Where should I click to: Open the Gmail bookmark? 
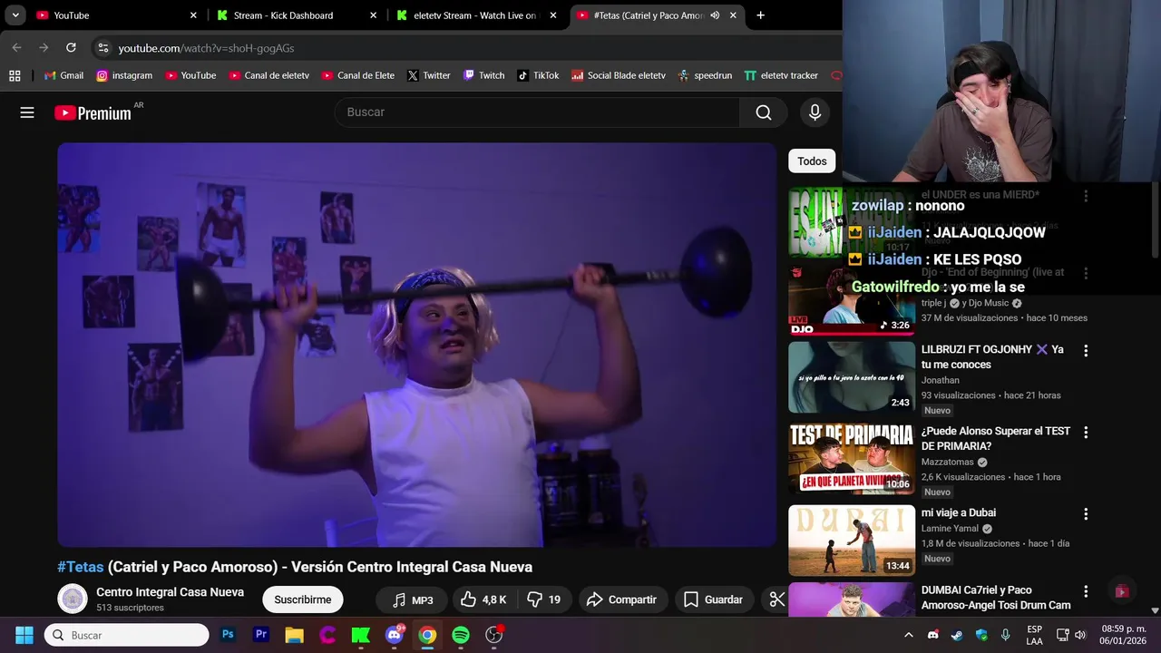point(63,75)
